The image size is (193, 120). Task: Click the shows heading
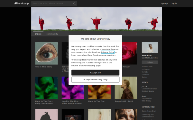click(145, 82)
